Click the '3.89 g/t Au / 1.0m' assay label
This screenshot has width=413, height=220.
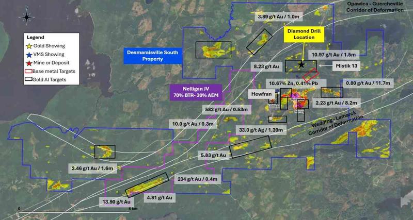tap(279, 16)
